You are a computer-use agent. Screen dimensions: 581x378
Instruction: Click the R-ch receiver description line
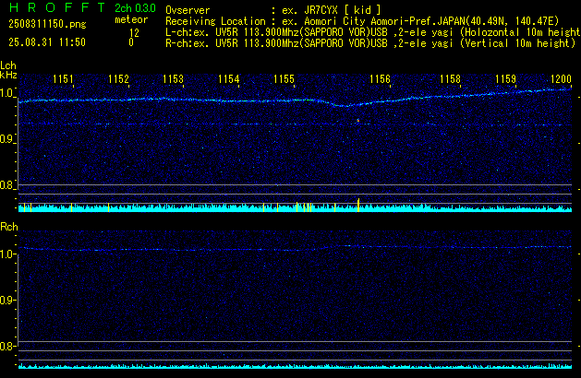point(370,43)
